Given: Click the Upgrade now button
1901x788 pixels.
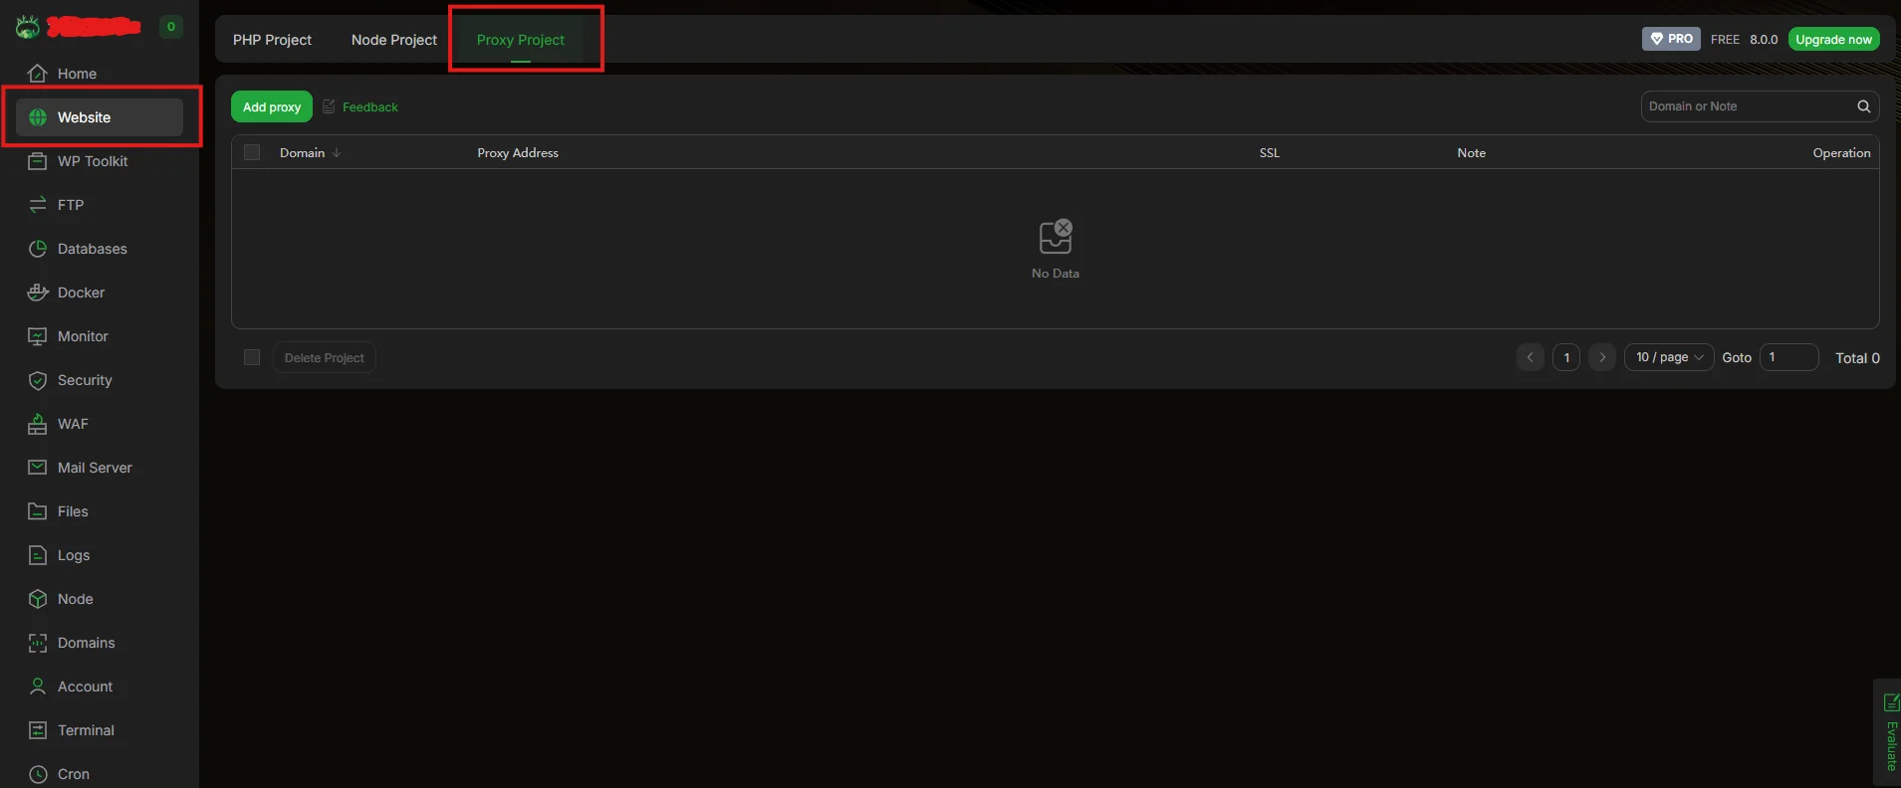Looking at the screenshot, I should (x=1833, y=39).
